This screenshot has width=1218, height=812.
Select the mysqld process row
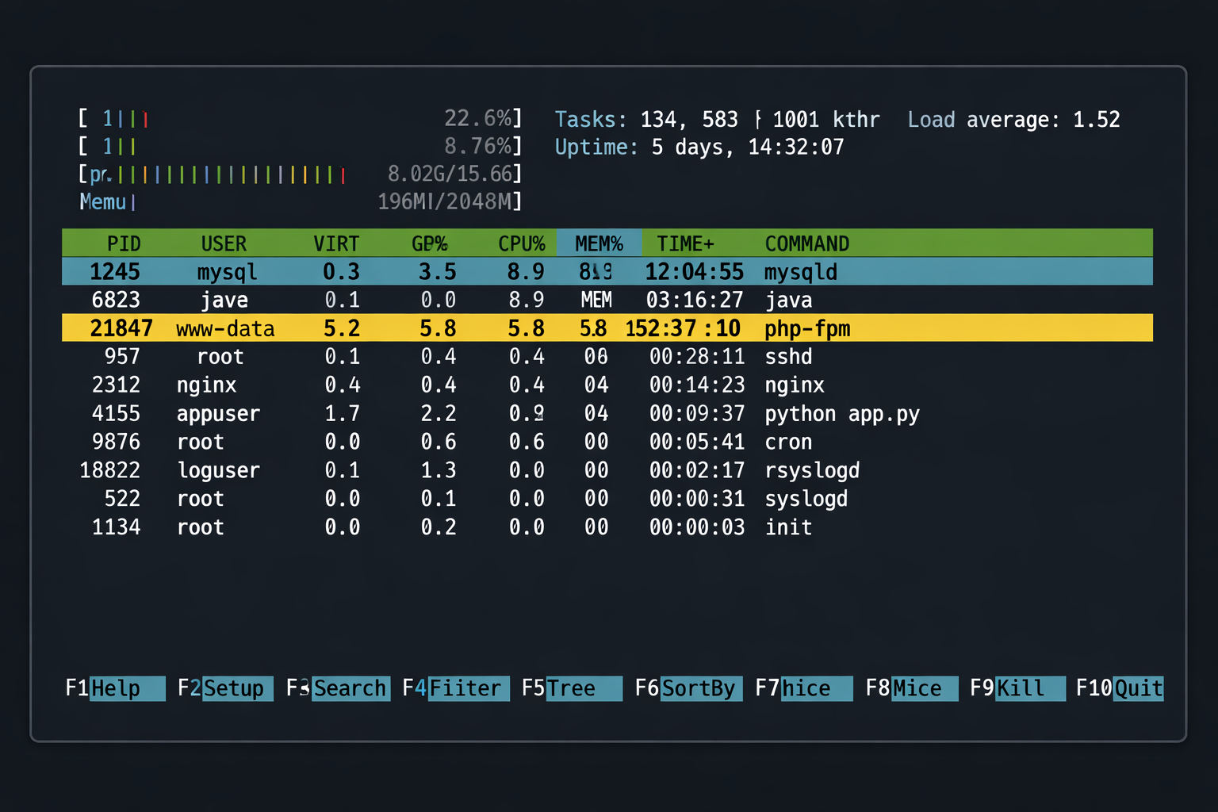coord(607,272)
